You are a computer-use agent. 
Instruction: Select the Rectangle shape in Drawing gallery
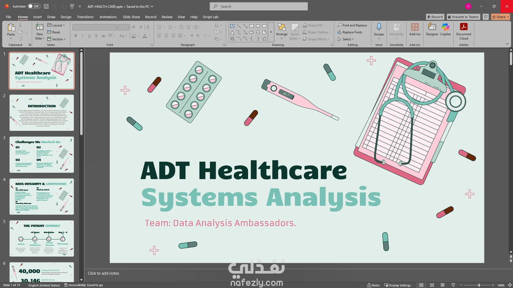click(x=252, y=26)
